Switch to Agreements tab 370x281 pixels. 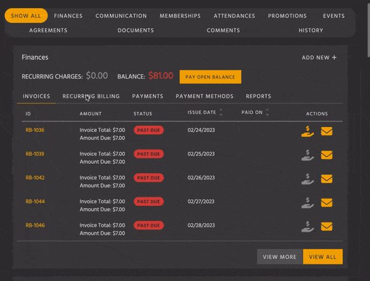(48, 30)
